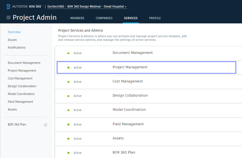This screenshot has height=158, width=242.
Task: Expand the Model Coordination service row
Action: [148, 110]
